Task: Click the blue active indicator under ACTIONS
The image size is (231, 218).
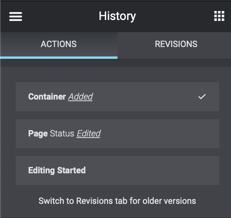Action: [59, 58]
